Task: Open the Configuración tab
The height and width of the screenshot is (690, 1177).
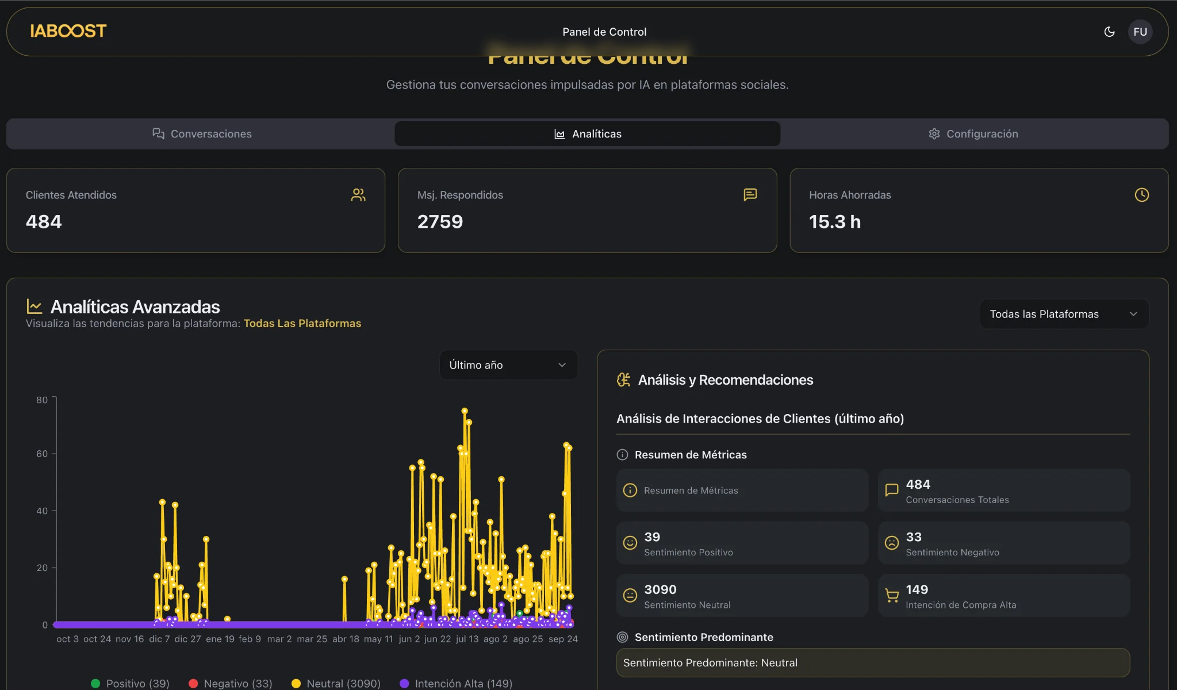Action: pyautogui.click(x=973, y=133)
